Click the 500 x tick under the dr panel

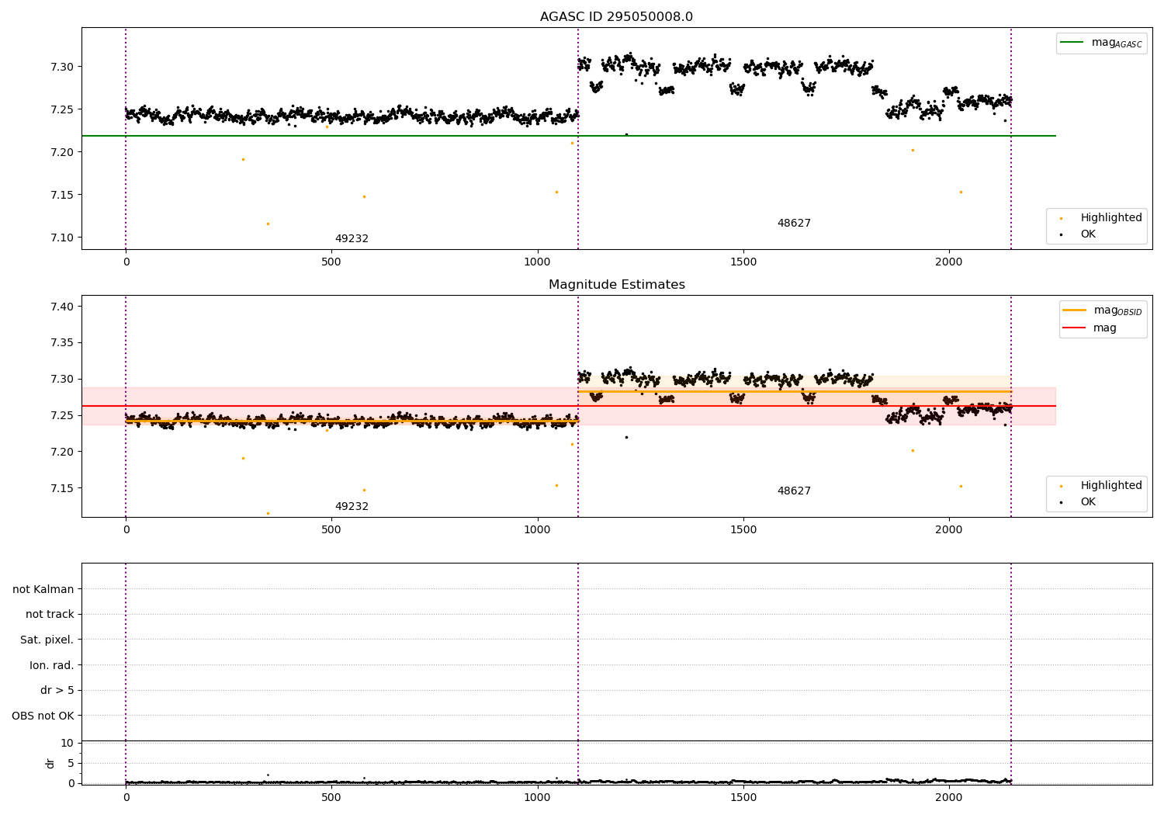(x=331, y=797)
